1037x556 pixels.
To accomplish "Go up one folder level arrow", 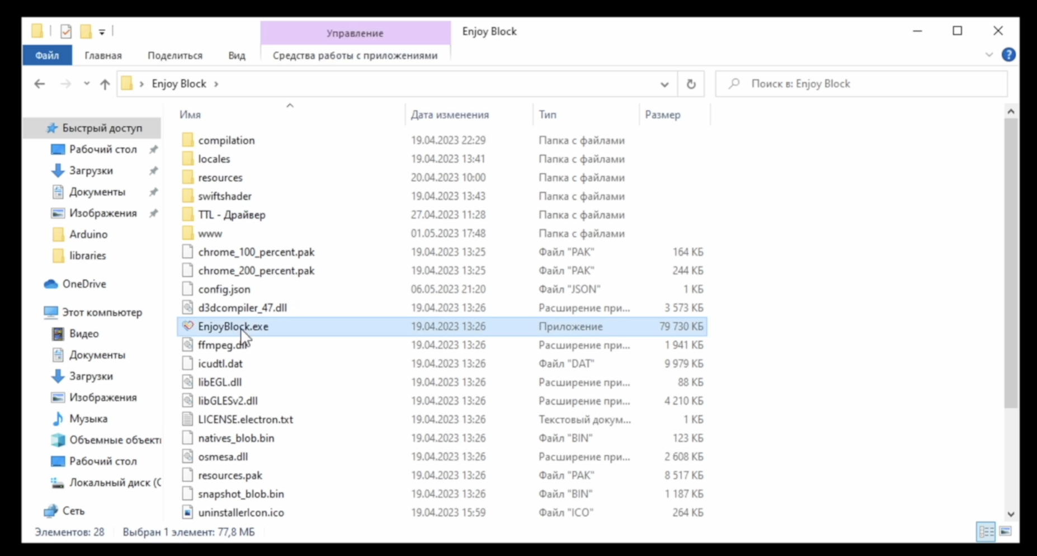I will (105, 84).
